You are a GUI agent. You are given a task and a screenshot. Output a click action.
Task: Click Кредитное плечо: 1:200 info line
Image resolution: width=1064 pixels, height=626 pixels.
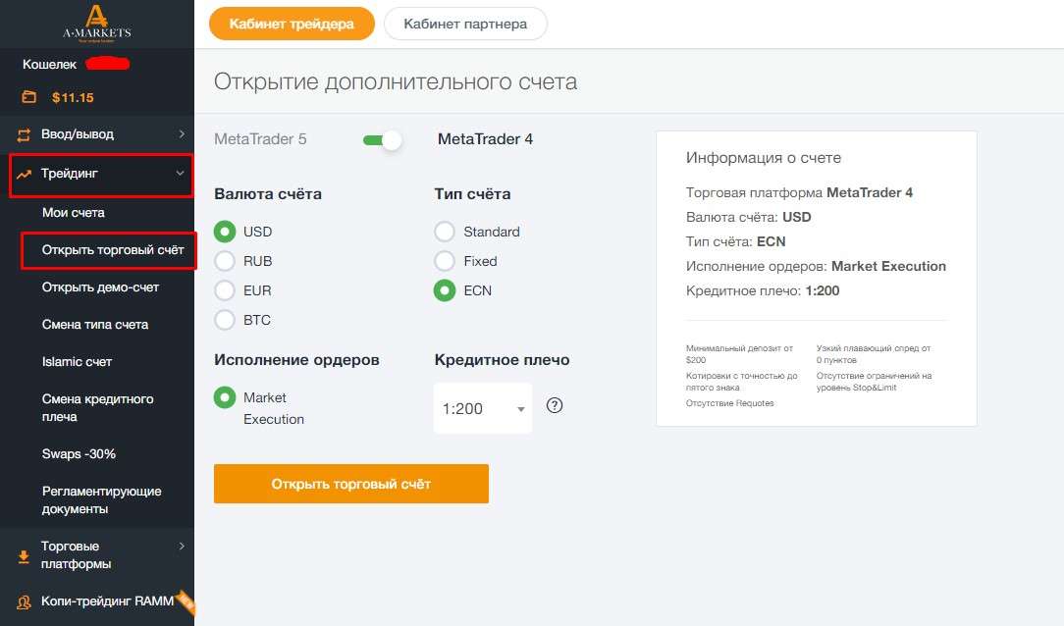pos(763,290)
